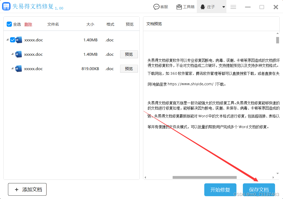Click preview scroll down arrow
Screen dimensions: 283x199
click(x=278, y=173)
